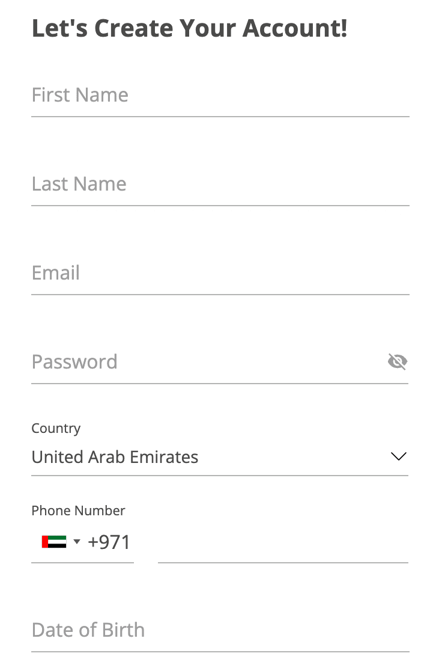Focus the Last Name input field
This screenshot has height=671, width=442.
click(x=220, y=184)
